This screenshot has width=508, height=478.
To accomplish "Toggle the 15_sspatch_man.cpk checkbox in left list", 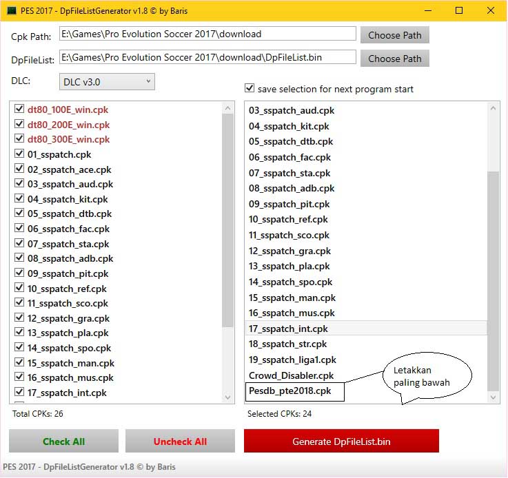I will click(x=19, y=362).
